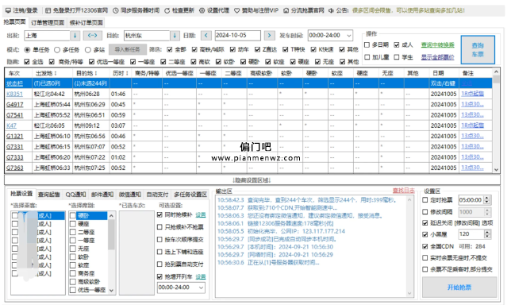Check 二等座 in the seat type list

[x=73, y=232]
